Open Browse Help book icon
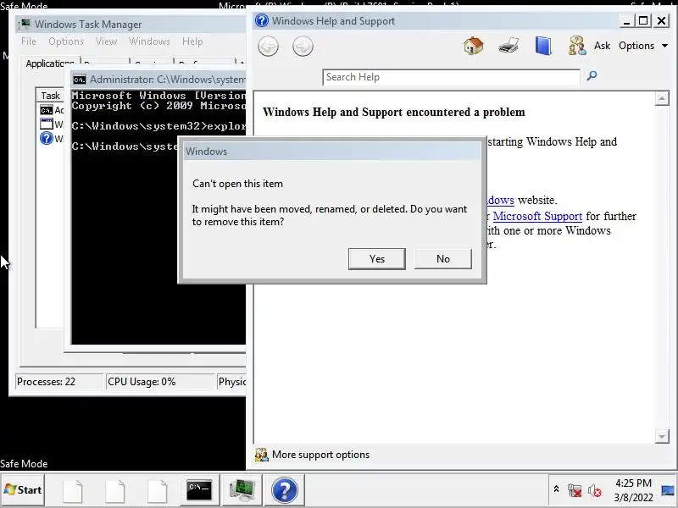678x508 pixels. coord(543,46)
